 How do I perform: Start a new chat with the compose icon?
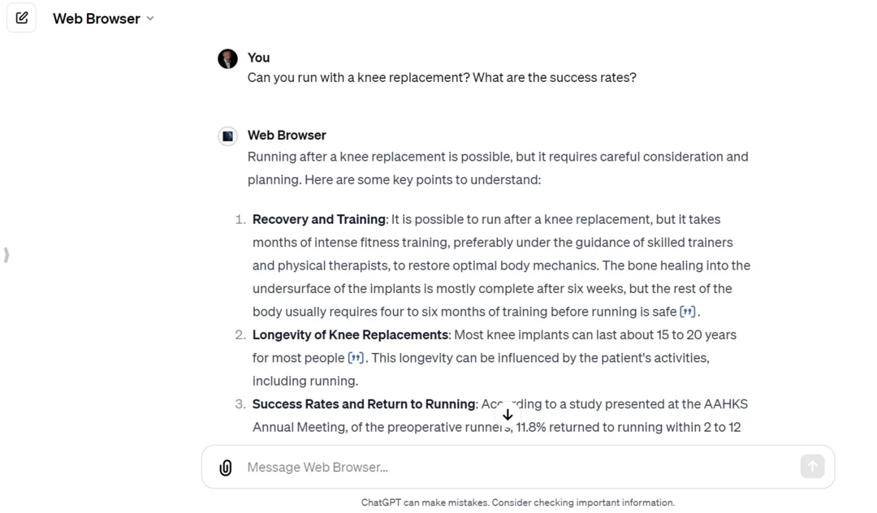click(x=22, y=18)
